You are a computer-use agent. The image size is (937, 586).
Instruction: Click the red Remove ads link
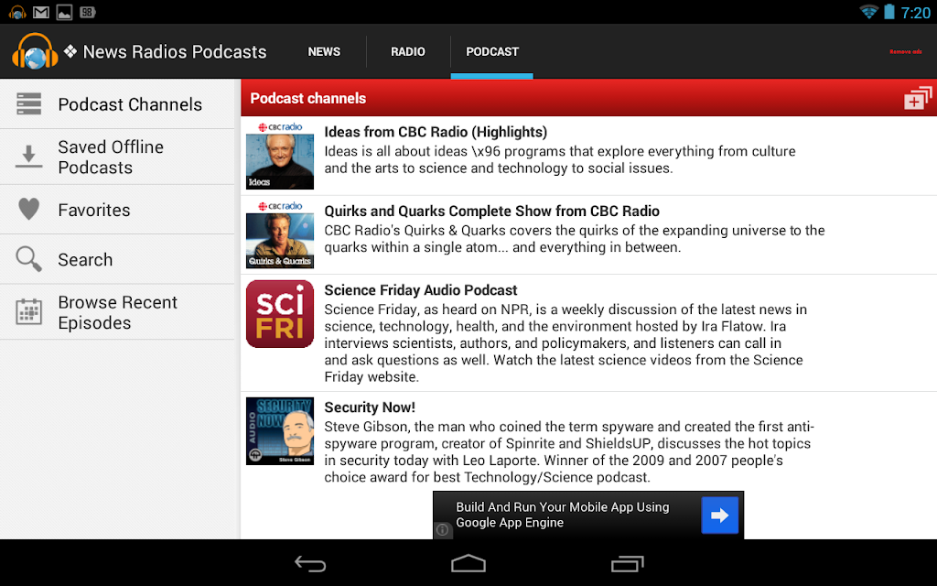(x=905, y=52)
